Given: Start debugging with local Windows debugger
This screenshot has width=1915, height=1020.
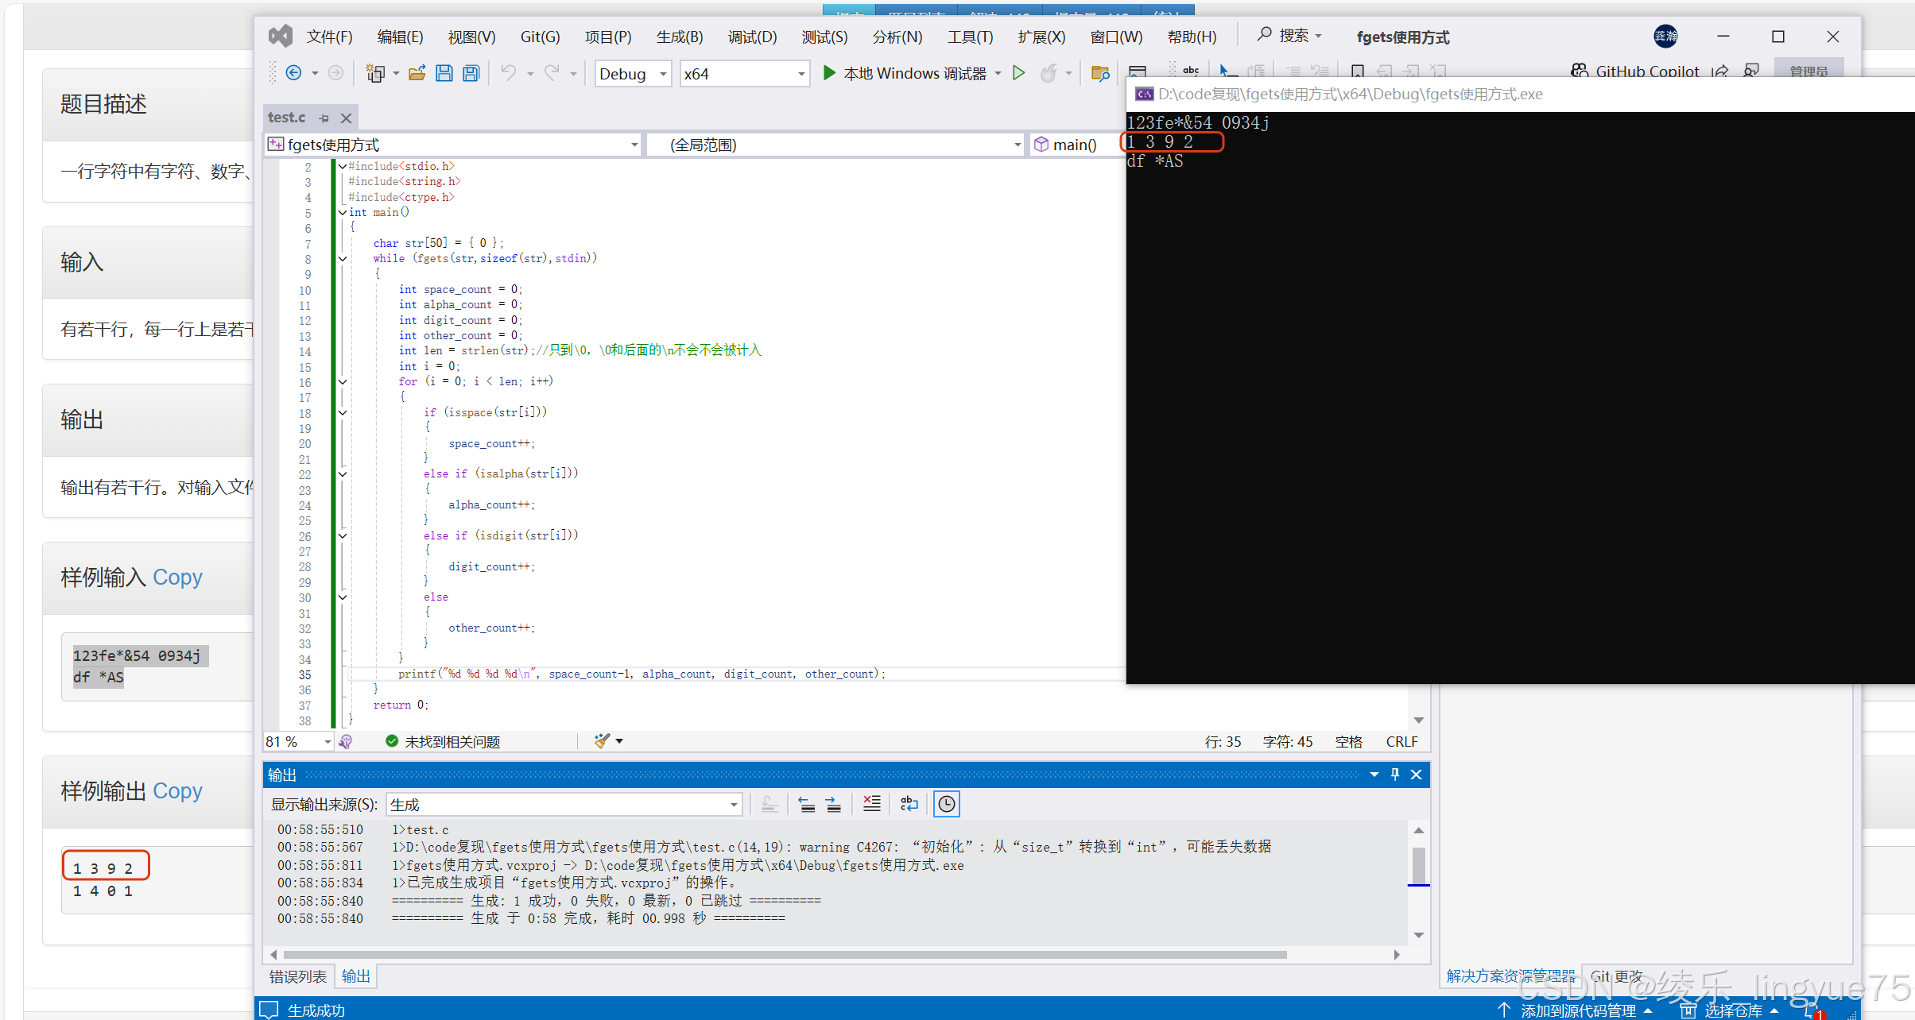Looking at the screenshot, I should pos(905,73).
